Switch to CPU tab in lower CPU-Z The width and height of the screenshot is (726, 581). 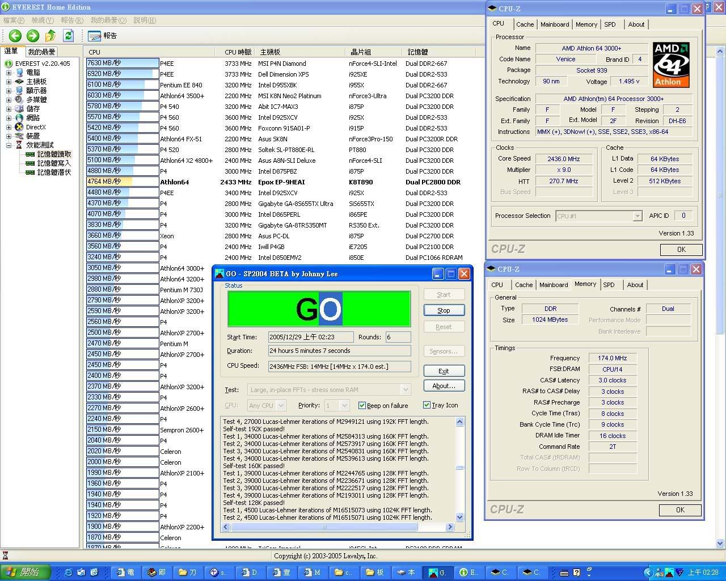click(497, 285)
